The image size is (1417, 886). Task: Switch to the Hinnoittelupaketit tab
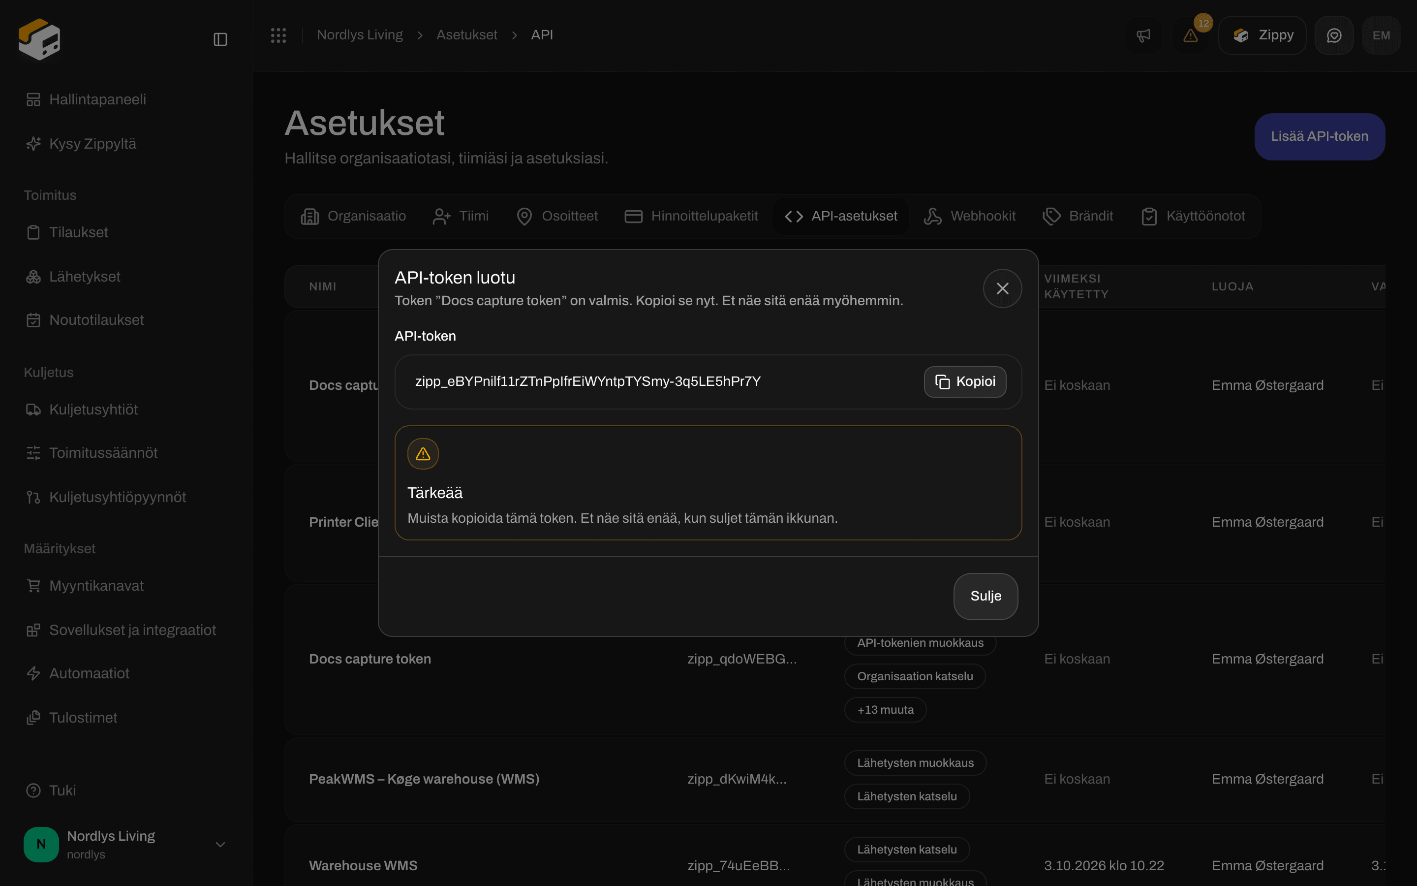click(x=691, y=216)
